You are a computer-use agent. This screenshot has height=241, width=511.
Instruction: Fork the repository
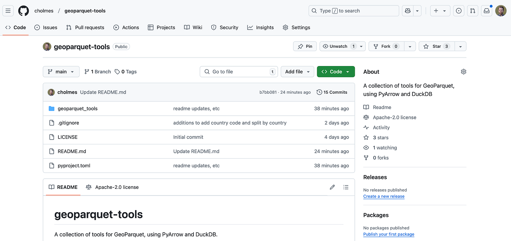(386, 46)
